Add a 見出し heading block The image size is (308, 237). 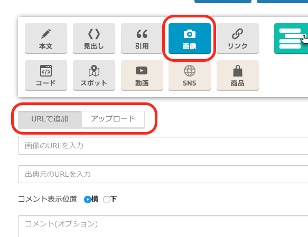[94, 38]
